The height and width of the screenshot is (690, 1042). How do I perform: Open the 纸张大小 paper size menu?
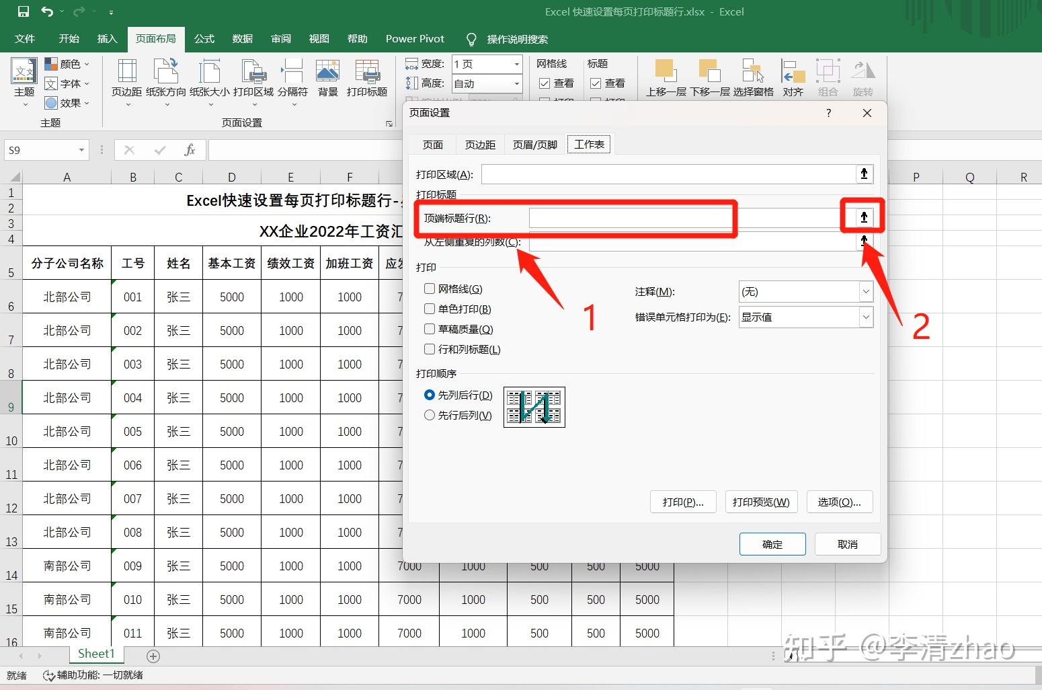[x=210, y=81]
